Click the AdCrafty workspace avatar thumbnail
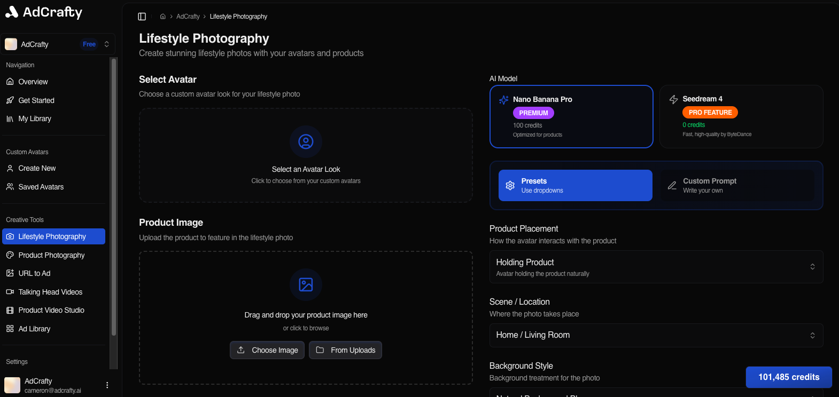 pos(11,44)
